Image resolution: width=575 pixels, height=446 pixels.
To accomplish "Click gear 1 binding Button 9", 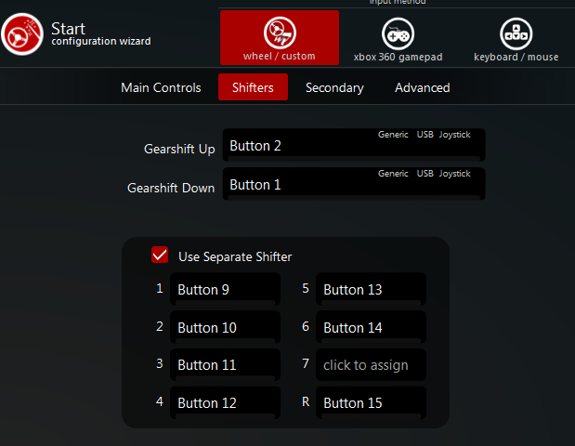I will coord(225,289).
